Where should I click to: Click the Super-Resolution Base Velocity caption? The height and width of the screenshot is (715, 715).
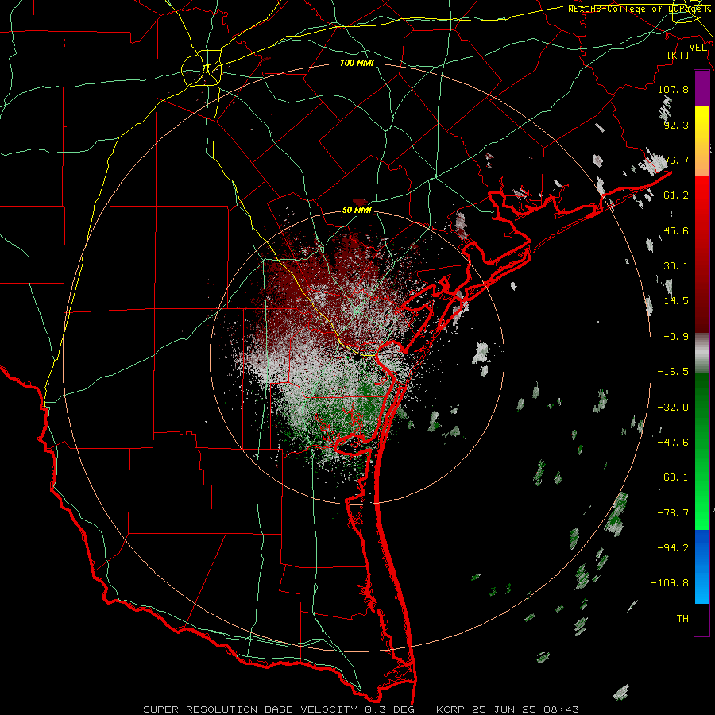pyautogui.click(x=361, y=709)
